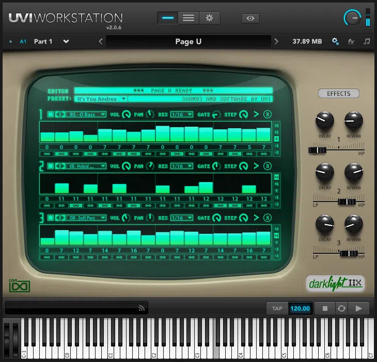Screen dimensions: 377x362
Task: Enable the loop button in transport
Action: (x=341, y=308)
